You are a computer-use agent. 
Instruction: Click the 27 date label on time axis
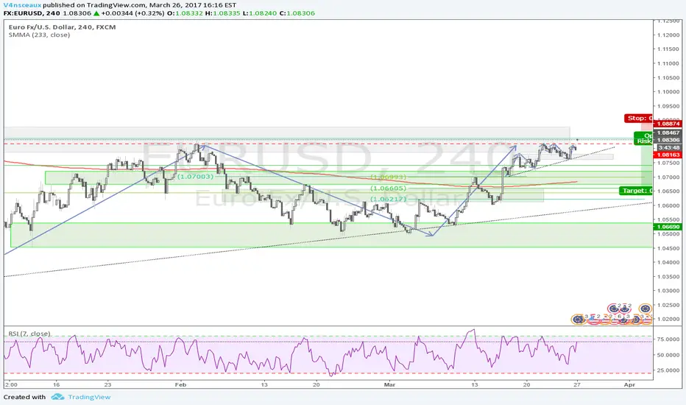(577, 385)
